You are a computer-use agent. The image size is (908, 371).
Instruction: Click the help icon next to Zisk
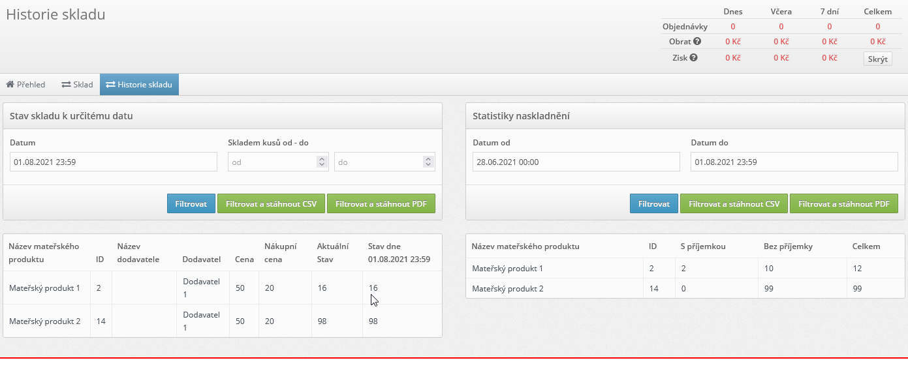tap(693, 57)
